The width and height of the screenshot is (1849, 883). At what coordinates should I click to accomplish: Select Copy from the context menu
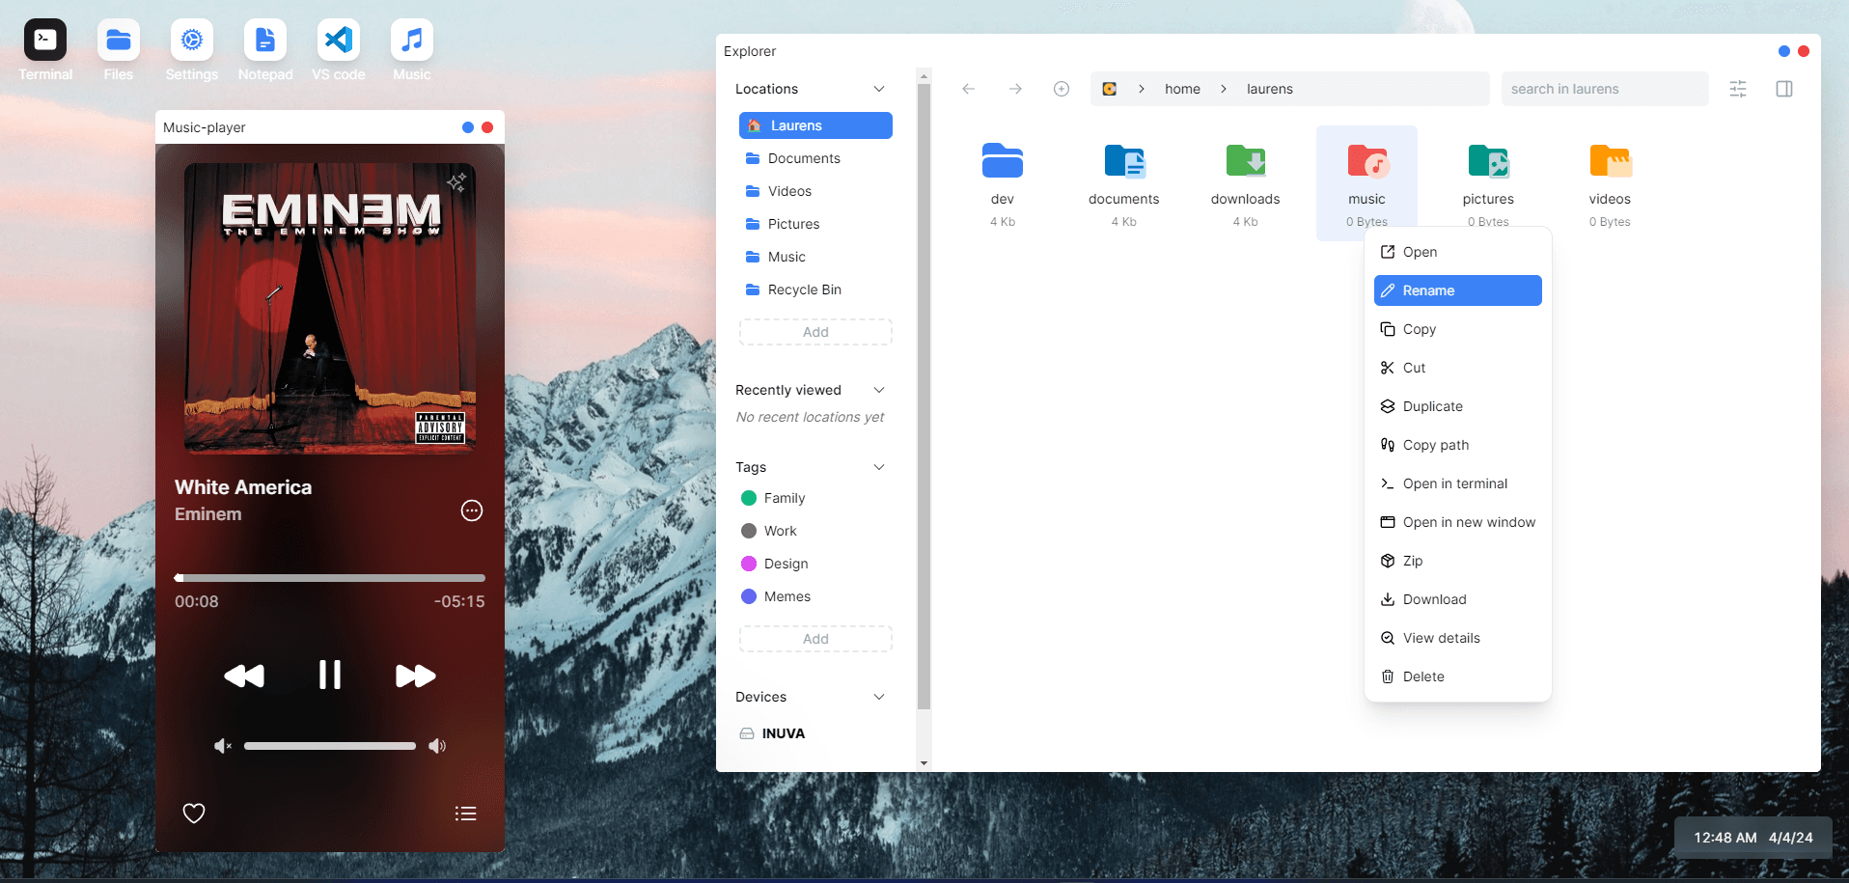pos(1458,329)
